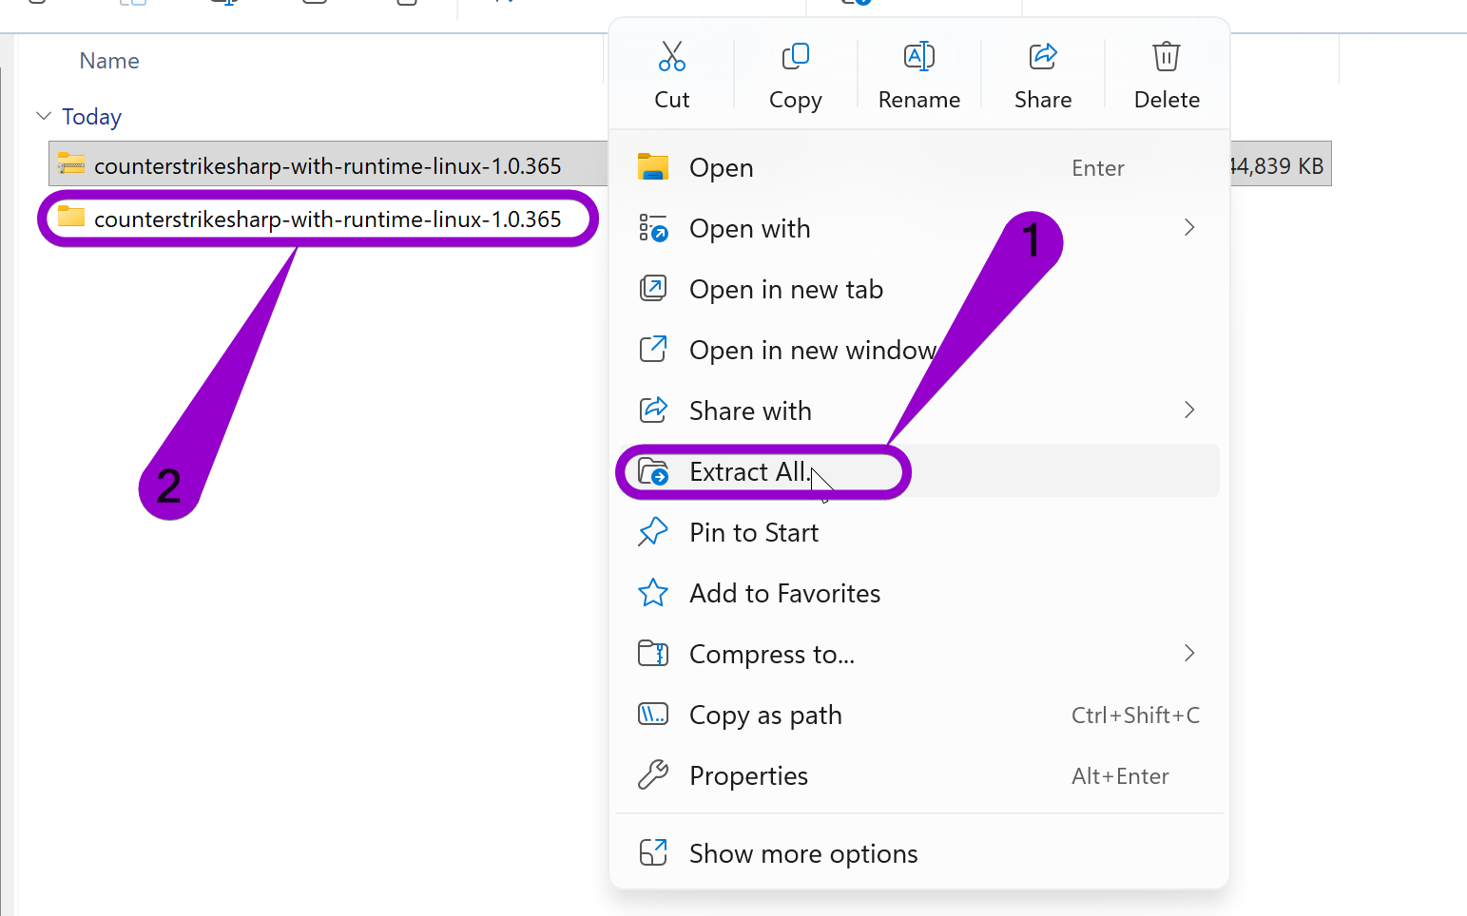
Task: Select the extracted counterstrikesharp-with-runtime-linux-1.0.365 folder
Action: pyautogui.click(x=326, y=219)
